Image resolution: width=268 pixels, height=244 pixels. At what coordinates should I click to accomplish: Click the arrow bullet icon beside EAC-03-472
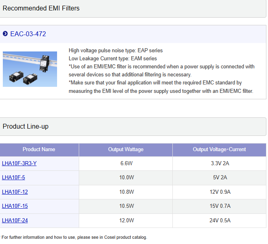point(5,34)
